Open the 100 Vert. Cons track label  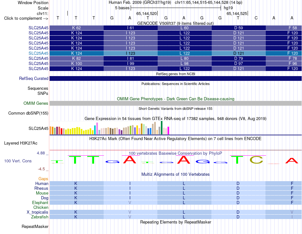click(x=18, y=161)
